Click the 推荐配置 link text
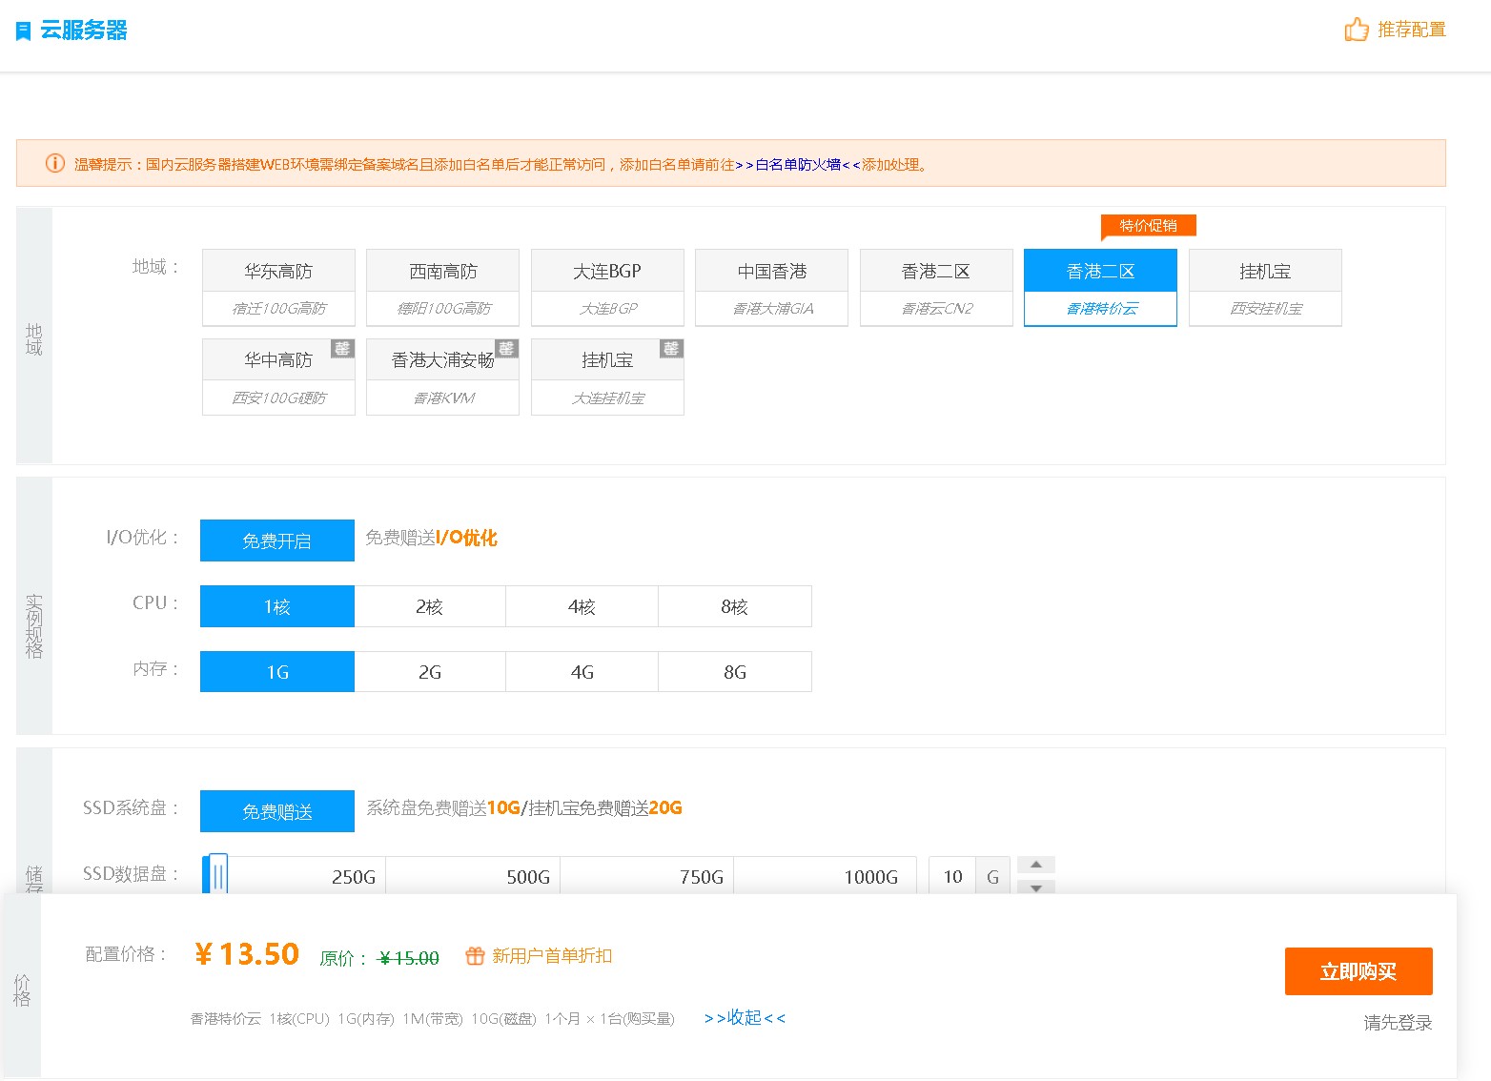 coord(1412,30)
